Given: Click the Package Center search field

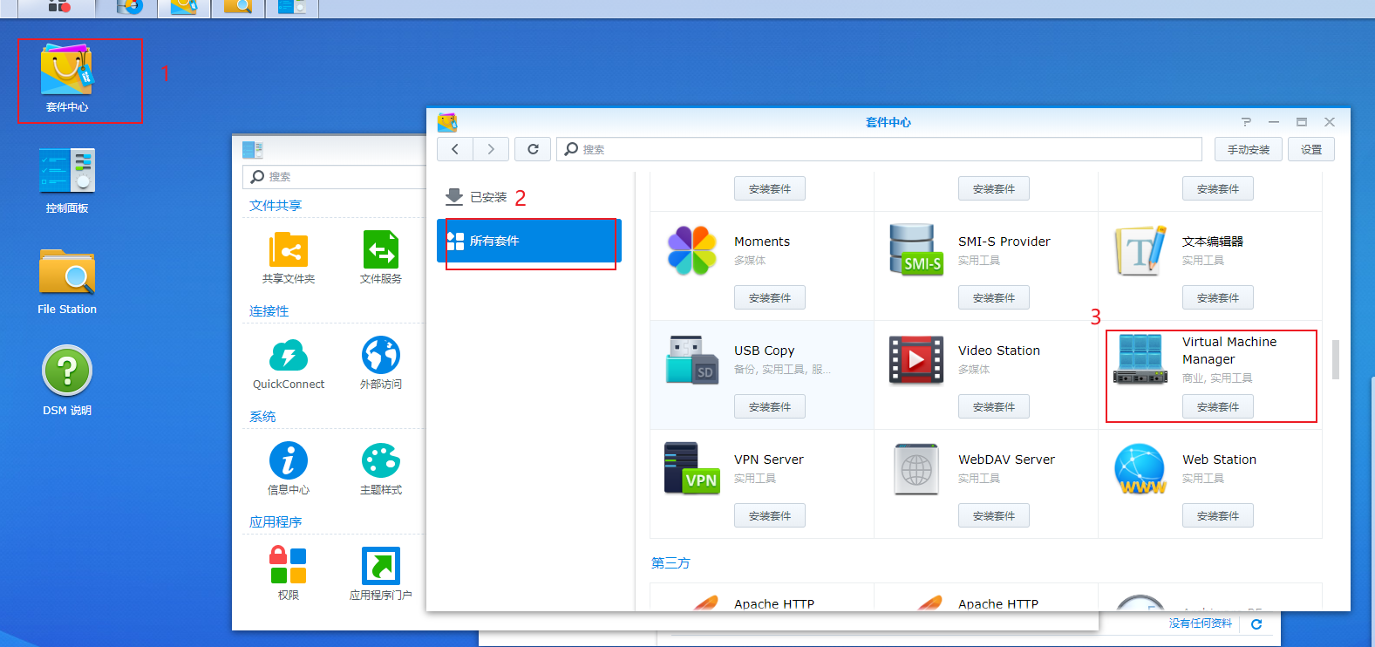Looking at the screenshot, I should [x=880, y=149].
